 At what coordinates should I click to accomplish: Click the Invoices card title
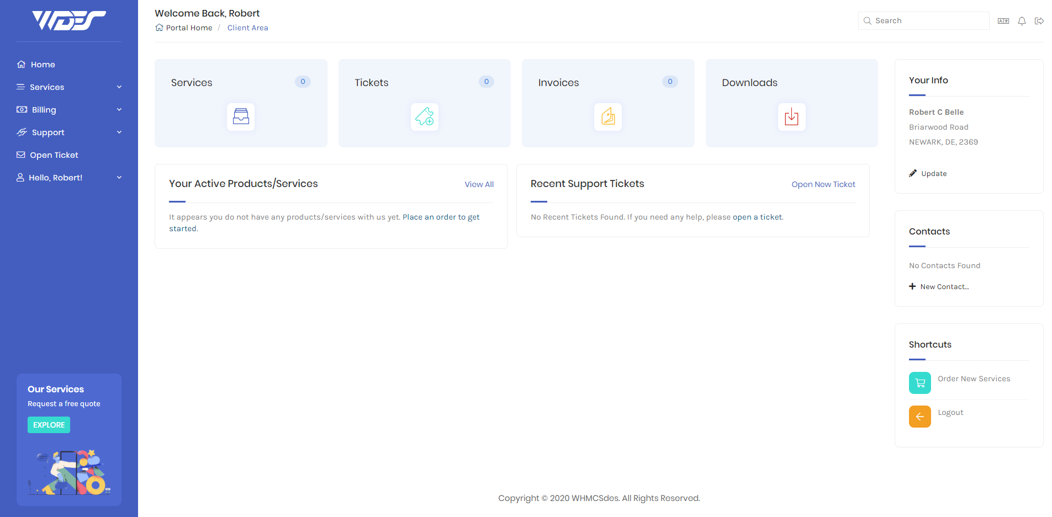(x=559, y=83)
